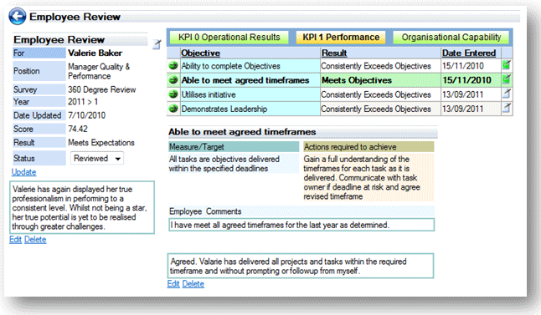Click the review summary comment box about Valerie

82,207
